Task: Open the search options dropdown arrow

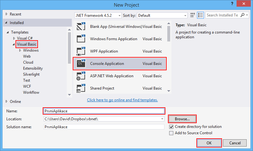Action: pos(247,15)
